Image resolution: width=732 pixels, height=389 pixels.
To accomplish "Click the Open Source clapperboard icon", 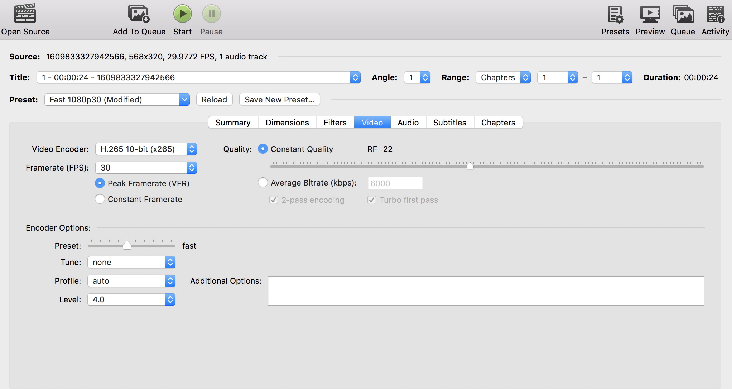I will (25, 14).
